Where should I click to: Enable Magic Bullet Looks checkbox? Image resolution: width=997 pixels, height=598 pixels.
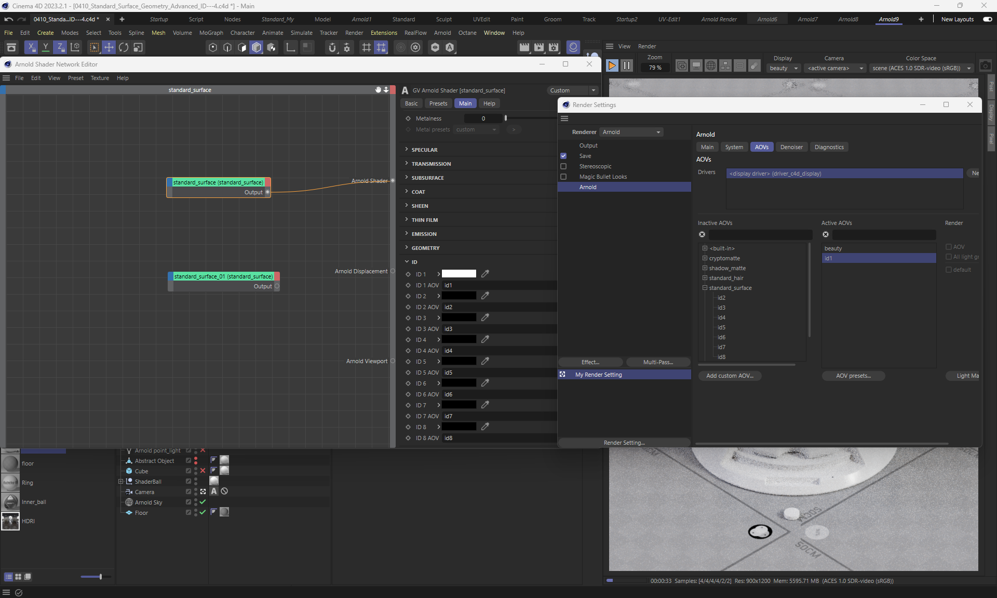[563, 177]
